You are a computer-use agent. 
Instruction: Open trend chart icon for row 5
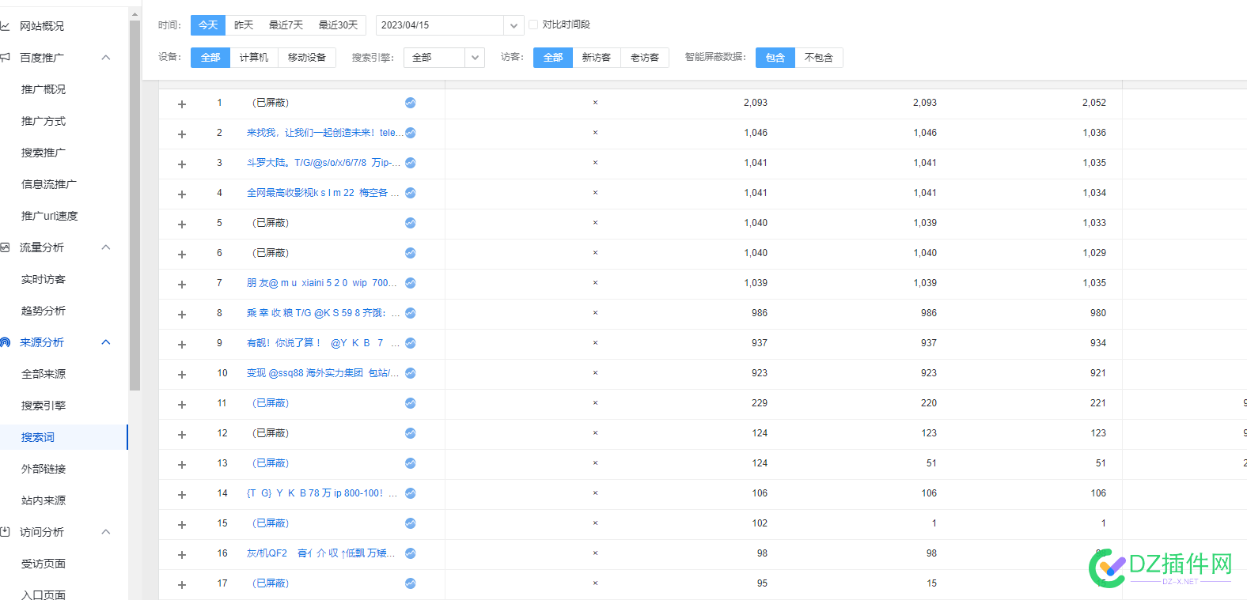[411, 223]
